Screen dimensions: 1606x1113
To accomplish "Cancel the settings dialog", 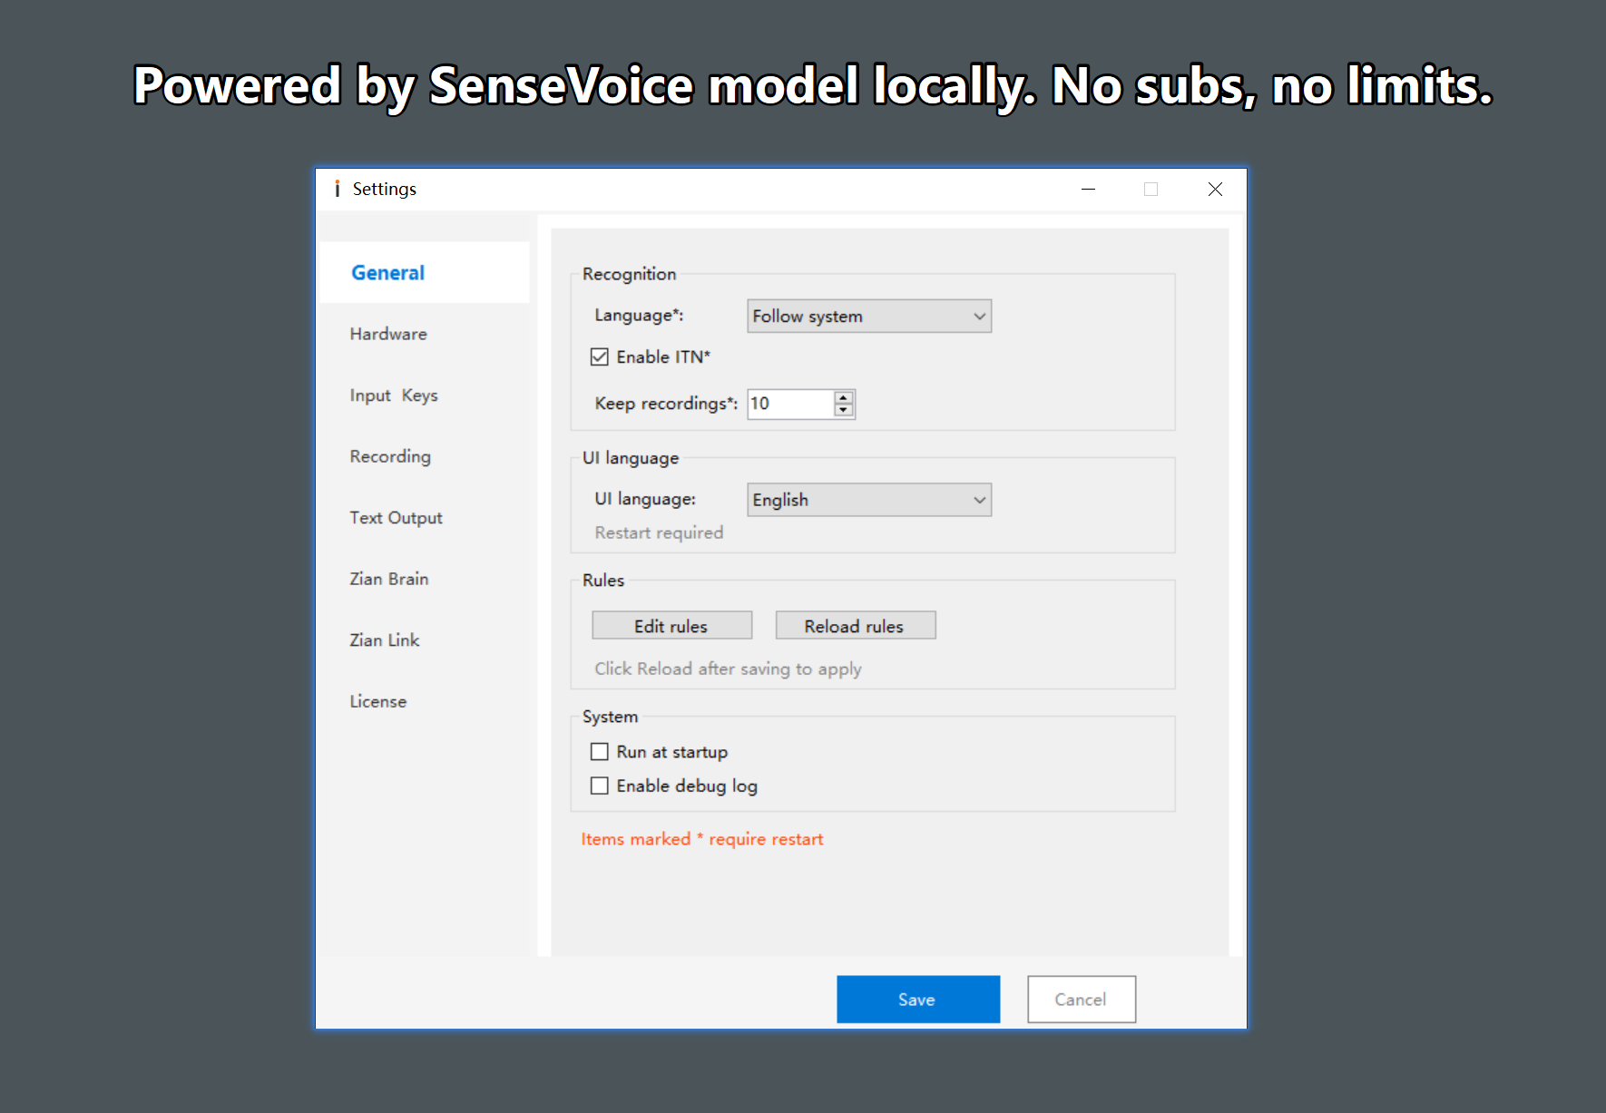I will pos(1080,999).
